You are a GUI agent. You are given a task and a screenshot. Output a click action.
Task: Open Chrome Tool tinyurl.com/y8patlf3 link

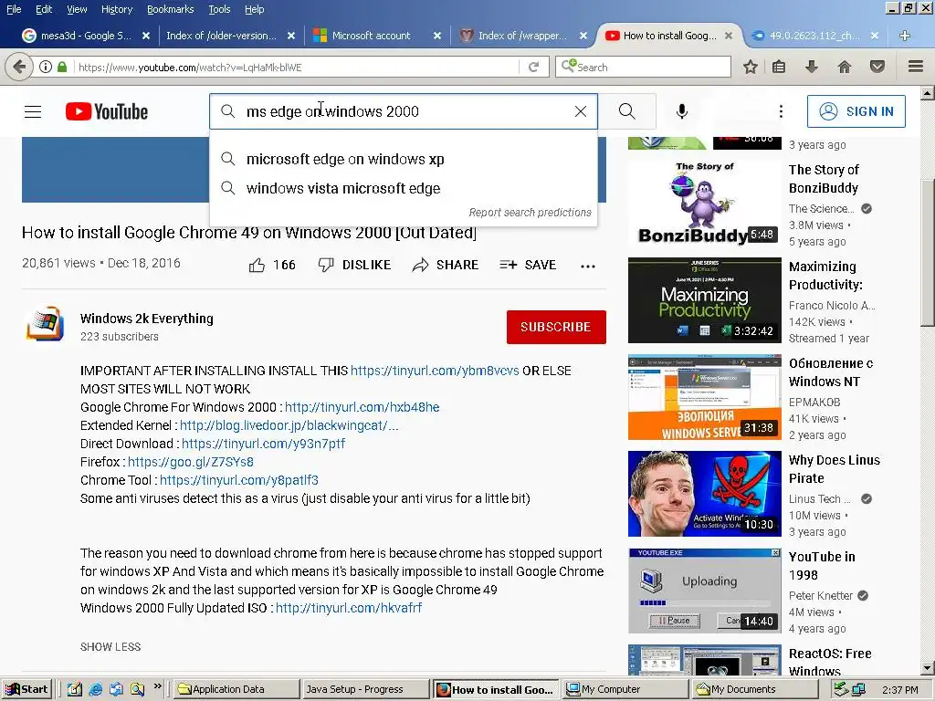[239, 480]
